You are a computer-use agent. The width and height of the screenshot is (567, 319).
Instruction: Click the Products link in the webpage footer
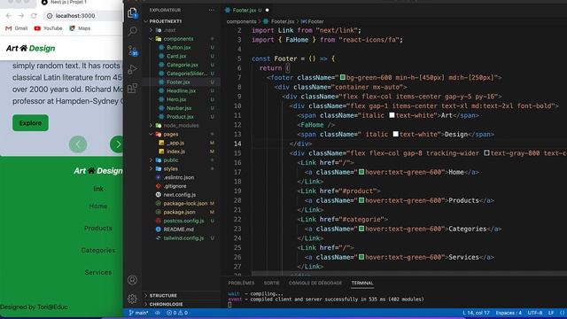point(98,229)
